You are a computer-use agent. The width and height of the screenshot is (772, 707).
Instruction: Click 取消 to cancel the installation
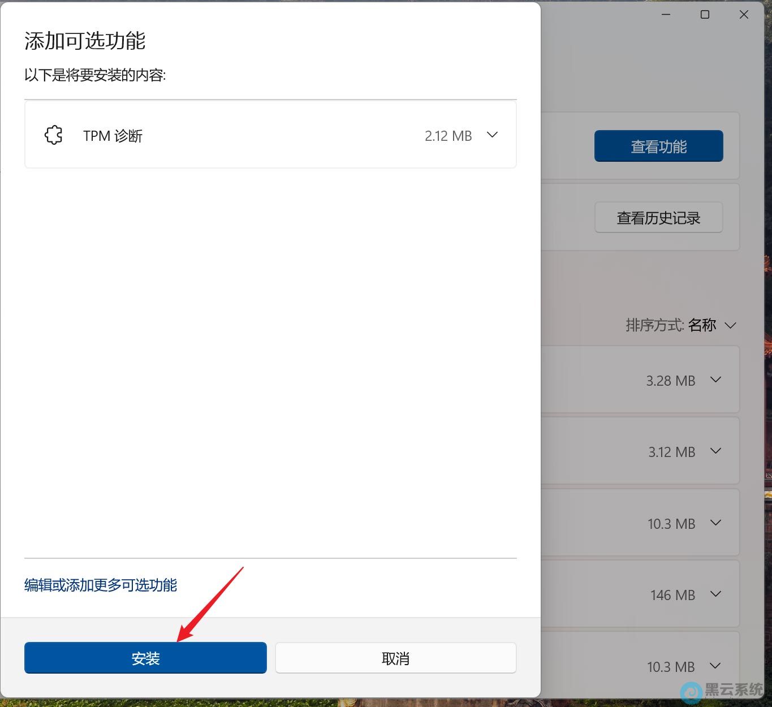point(395,658)
